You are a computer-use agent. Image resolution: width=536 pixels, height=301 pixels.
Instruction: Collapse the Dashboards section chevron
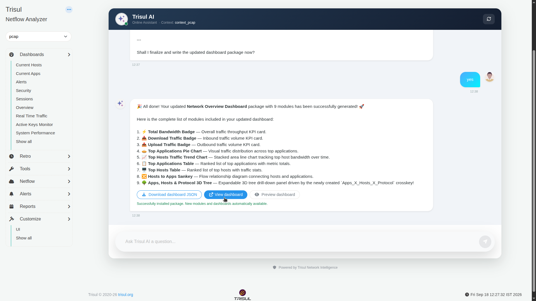[x=69, y=55]
